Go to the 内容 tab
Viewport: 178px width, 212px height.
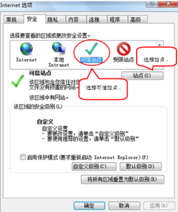tap(76, 20)
